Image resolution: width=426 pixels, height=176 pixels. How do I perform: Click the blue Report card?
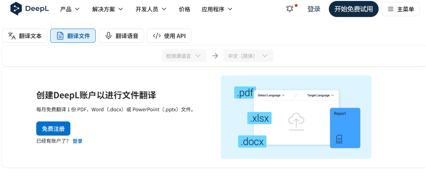[345, 128]
